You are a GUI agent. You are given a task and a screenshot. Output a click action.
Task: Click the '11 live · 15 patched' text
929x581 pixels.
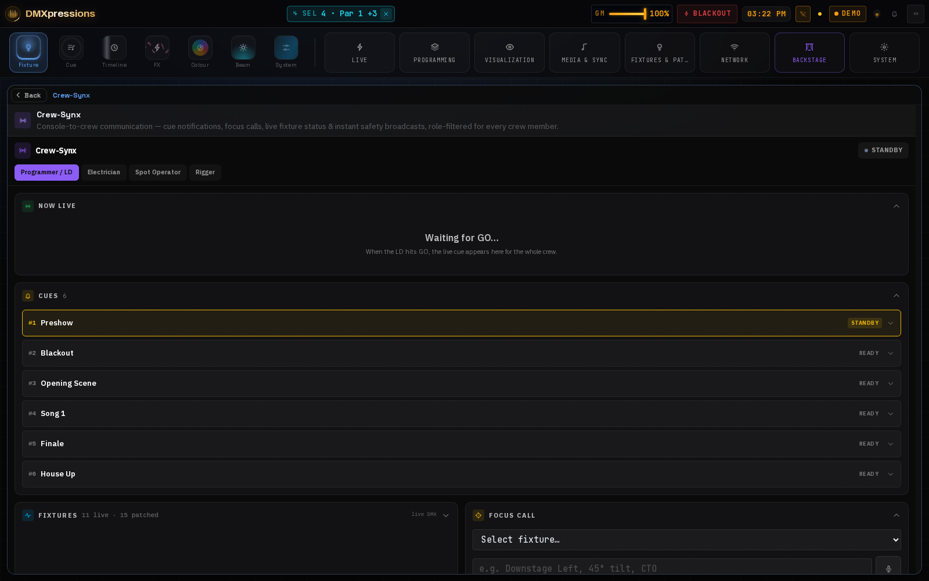tap(120, 515)
